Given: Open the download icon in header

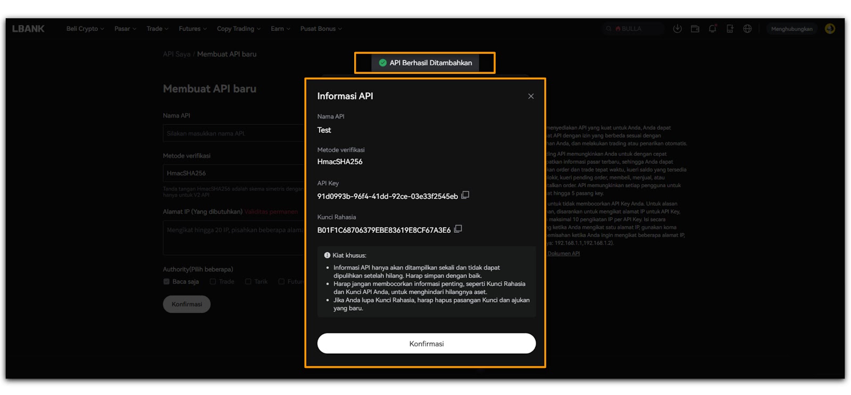Looking at the screenshot, I should 677,29.
